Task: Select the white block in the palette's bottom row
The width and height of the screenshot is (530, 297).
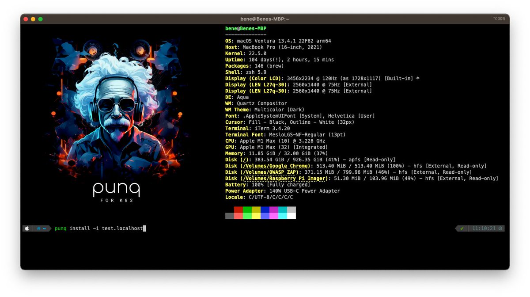Action: pos(291,216)
